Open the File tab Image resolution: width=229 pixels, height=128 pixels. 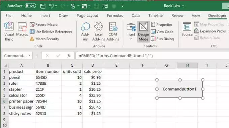(x=8, y=15)
